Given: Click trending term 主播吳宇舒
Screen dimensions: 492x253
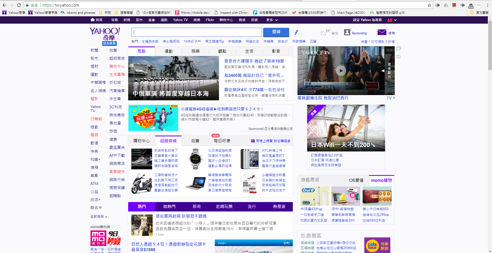Looking at the screenshot, I should (x=150, y=42).
